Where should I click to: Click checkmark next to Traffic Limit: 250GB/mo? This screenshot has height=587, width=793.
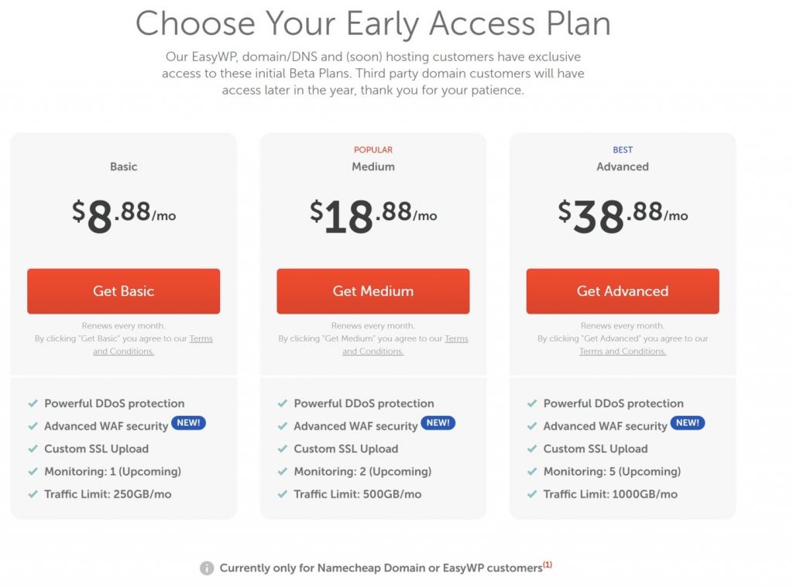tap(33, 494)
